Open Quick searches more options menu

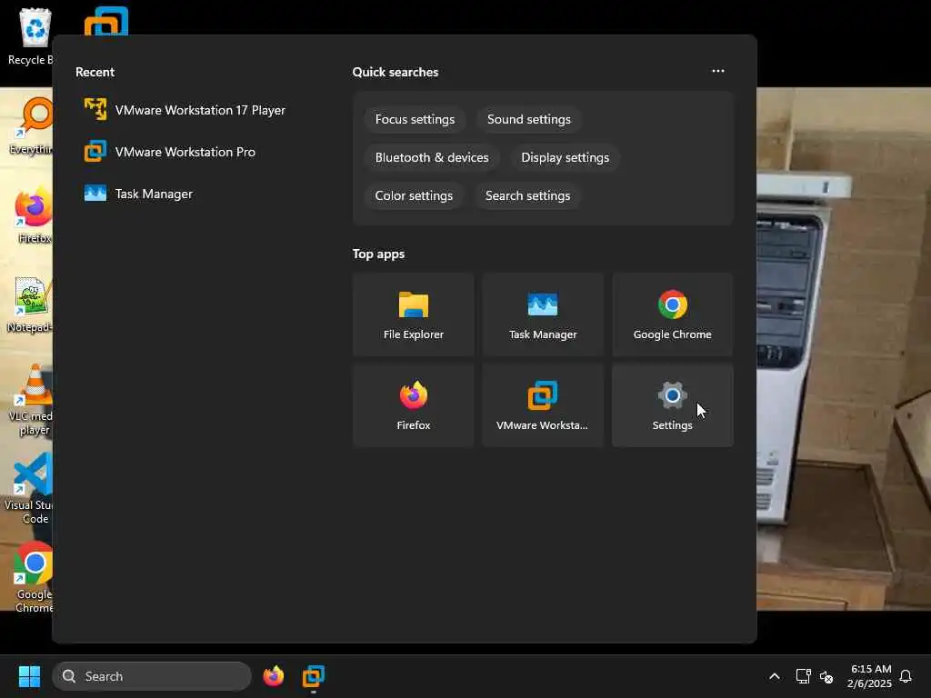point(718,71)
